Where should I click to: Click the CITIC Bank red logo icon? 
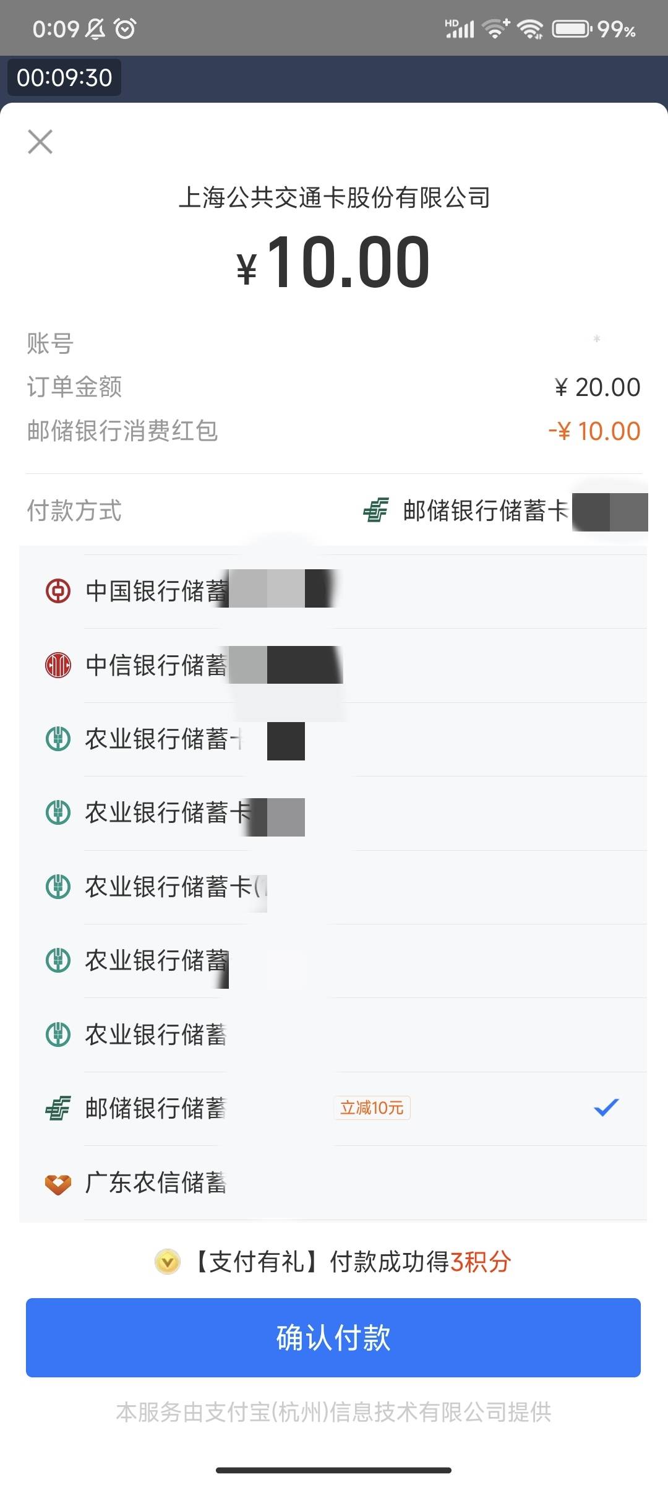tap(58, 665)
